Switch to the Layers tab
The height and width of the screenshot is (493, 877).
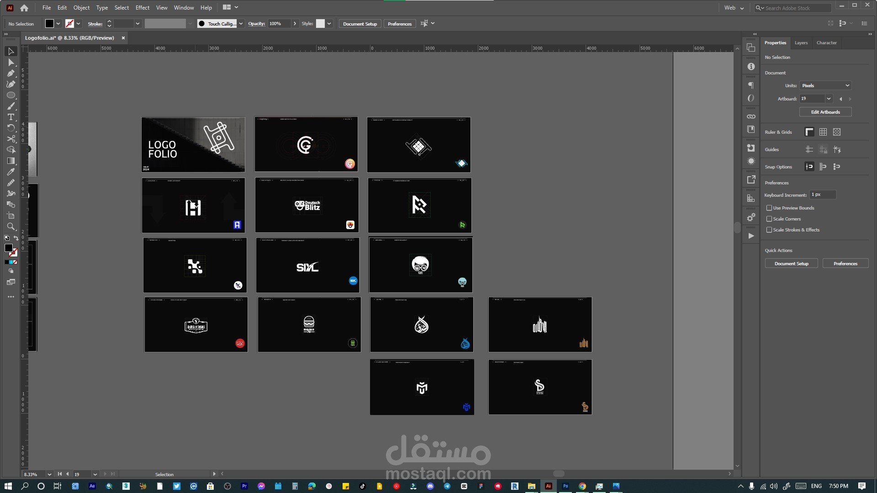coord(801,43)
